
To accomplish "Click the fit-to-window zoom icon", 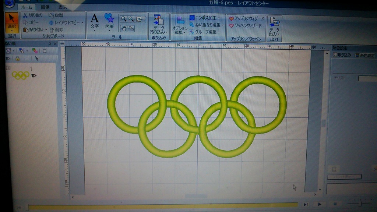I will (x=139, y=19).
